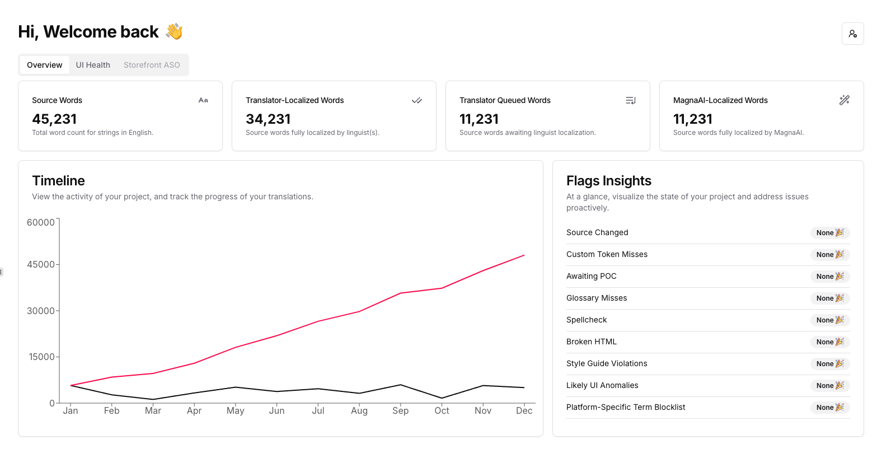Click the 34,231 translator-localized value
The width and height of the screenshot is (882, 458).
point(268,119)
